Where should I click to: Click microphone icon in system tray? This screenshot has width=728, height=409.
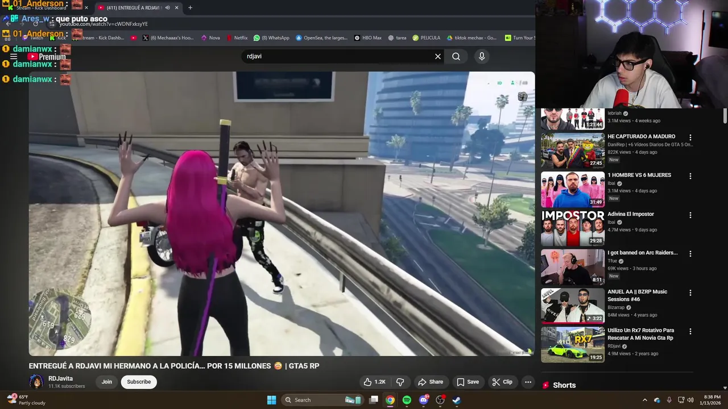click(669, 400)
